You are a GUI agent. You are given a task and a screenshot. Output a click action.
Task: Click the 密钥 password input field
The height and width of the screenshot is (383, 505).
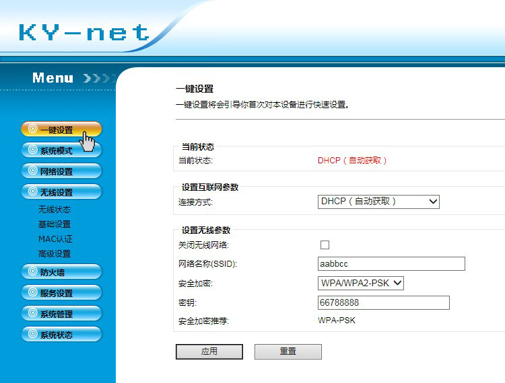click(383, 303)
